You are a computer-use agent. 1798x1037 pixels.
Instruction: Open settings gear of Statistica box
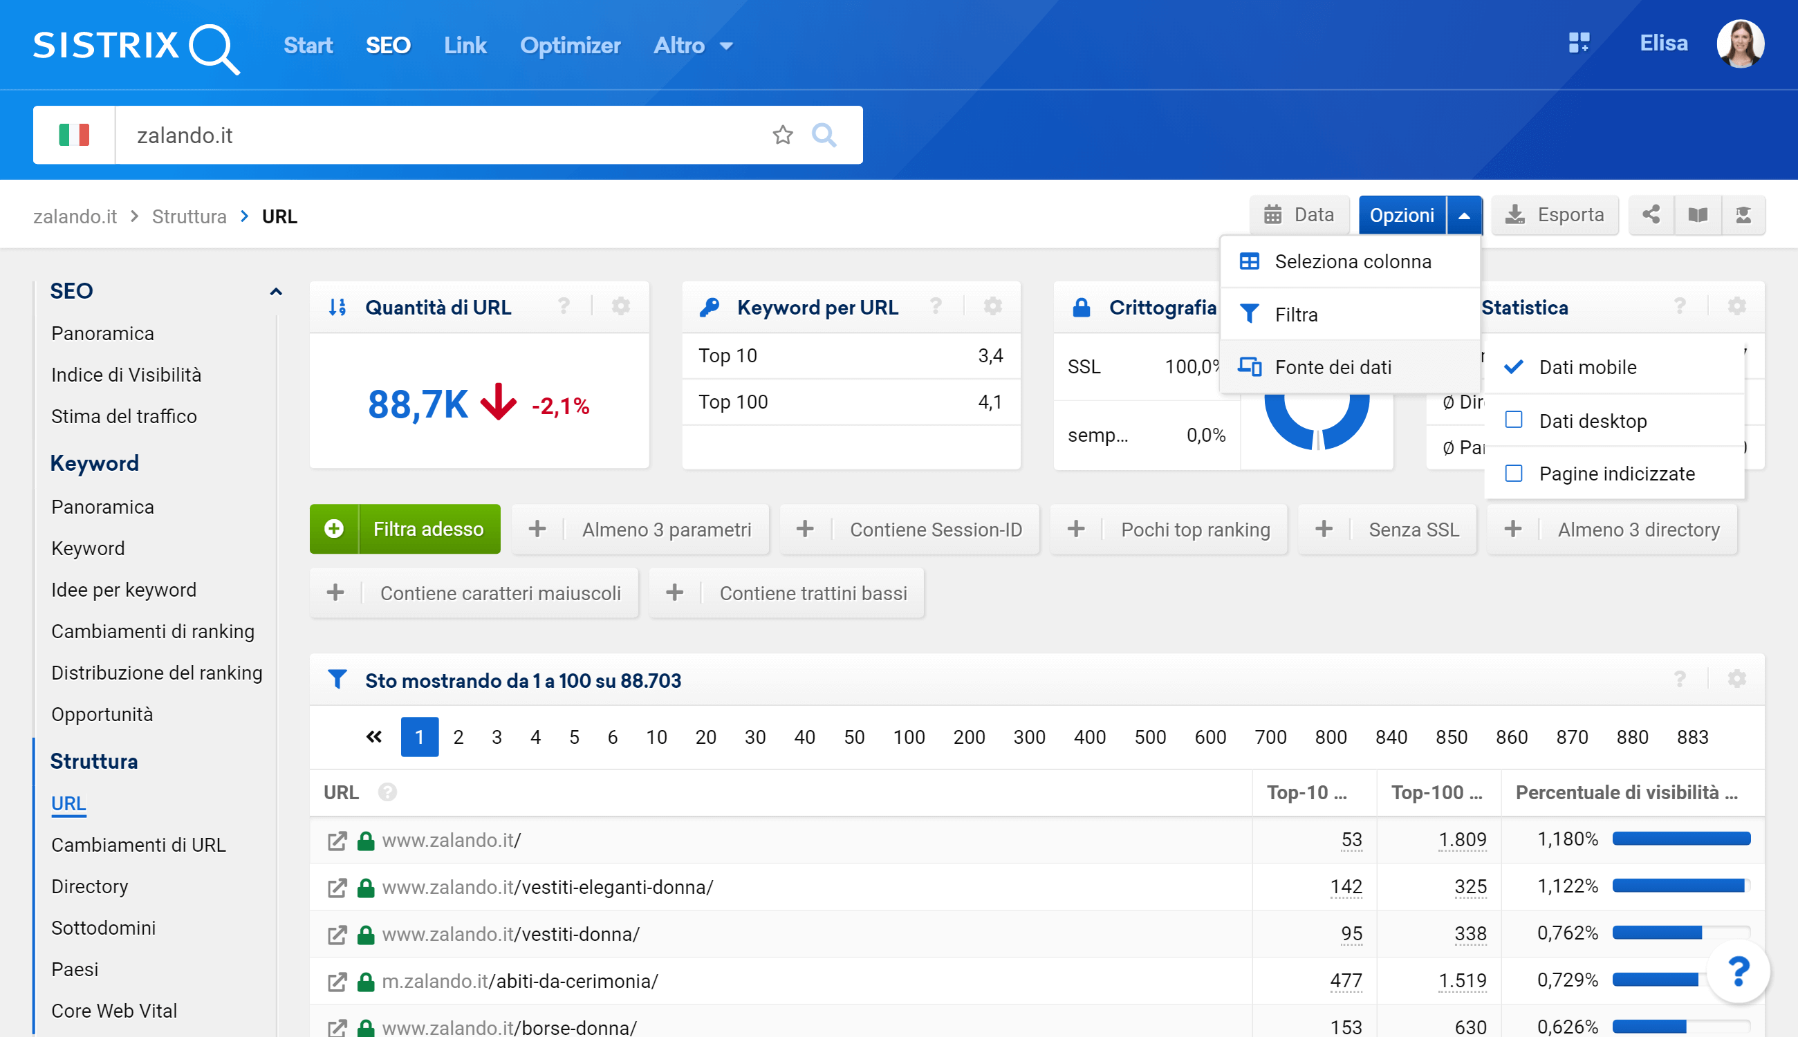pyautogui.click(x=1736, y=306)
